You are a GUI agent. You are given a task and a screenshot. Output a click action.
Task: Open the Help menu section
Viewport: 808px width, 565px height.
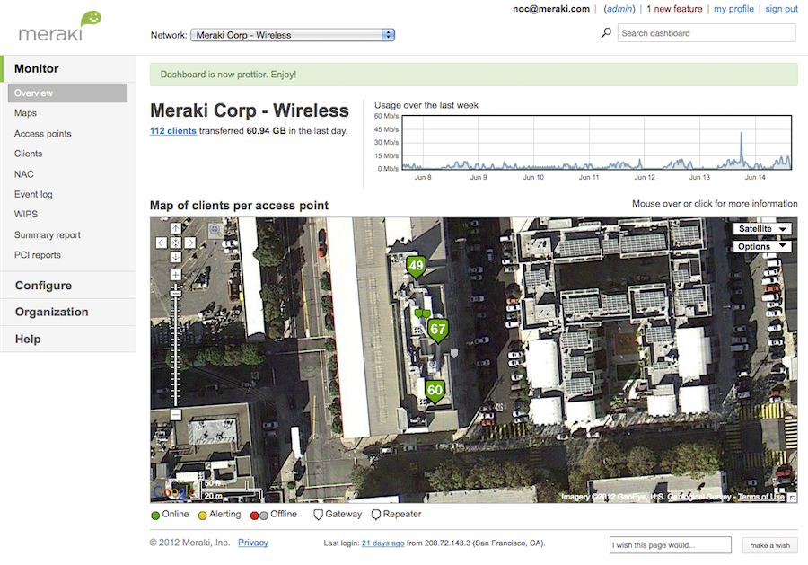[28, 340]
